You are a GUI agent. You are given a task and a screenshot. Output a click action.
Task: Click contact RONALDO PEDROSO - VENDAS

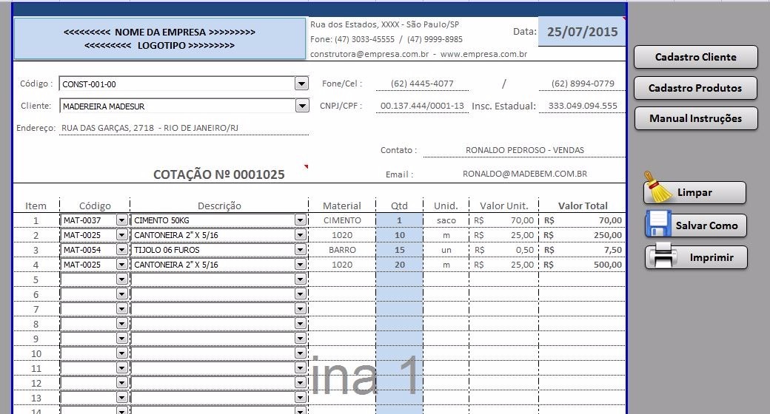pyautogui.click(x=524, y=150)
